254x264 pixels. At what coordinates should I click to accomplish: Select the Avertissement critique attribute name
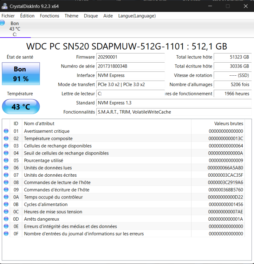(x=47, y=131)
